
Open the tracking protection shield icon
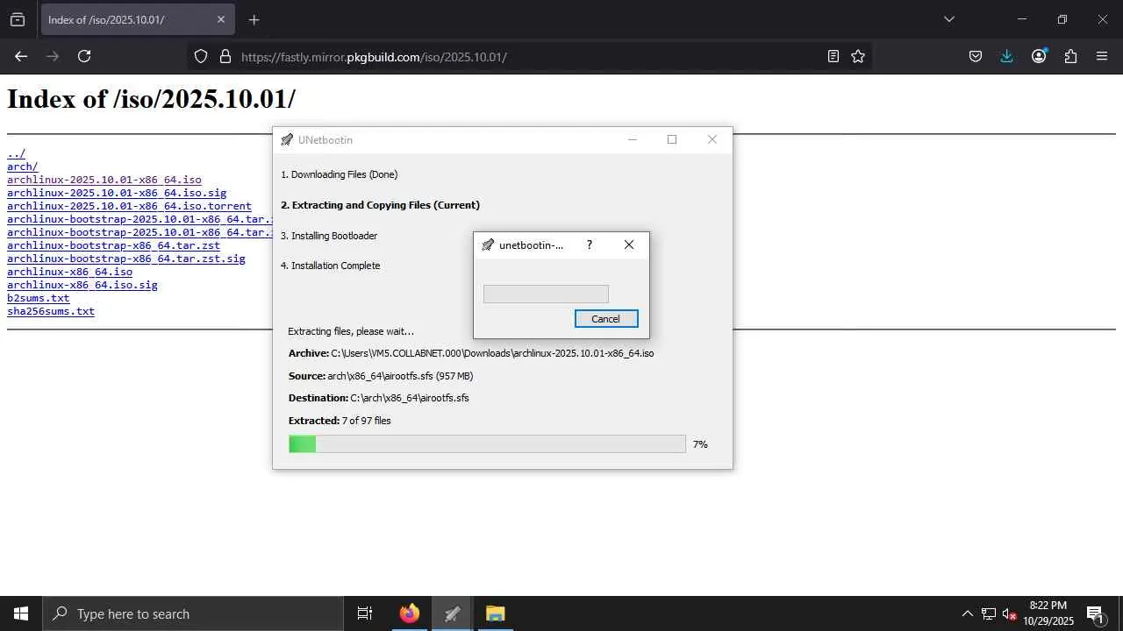tap(201, 56)
